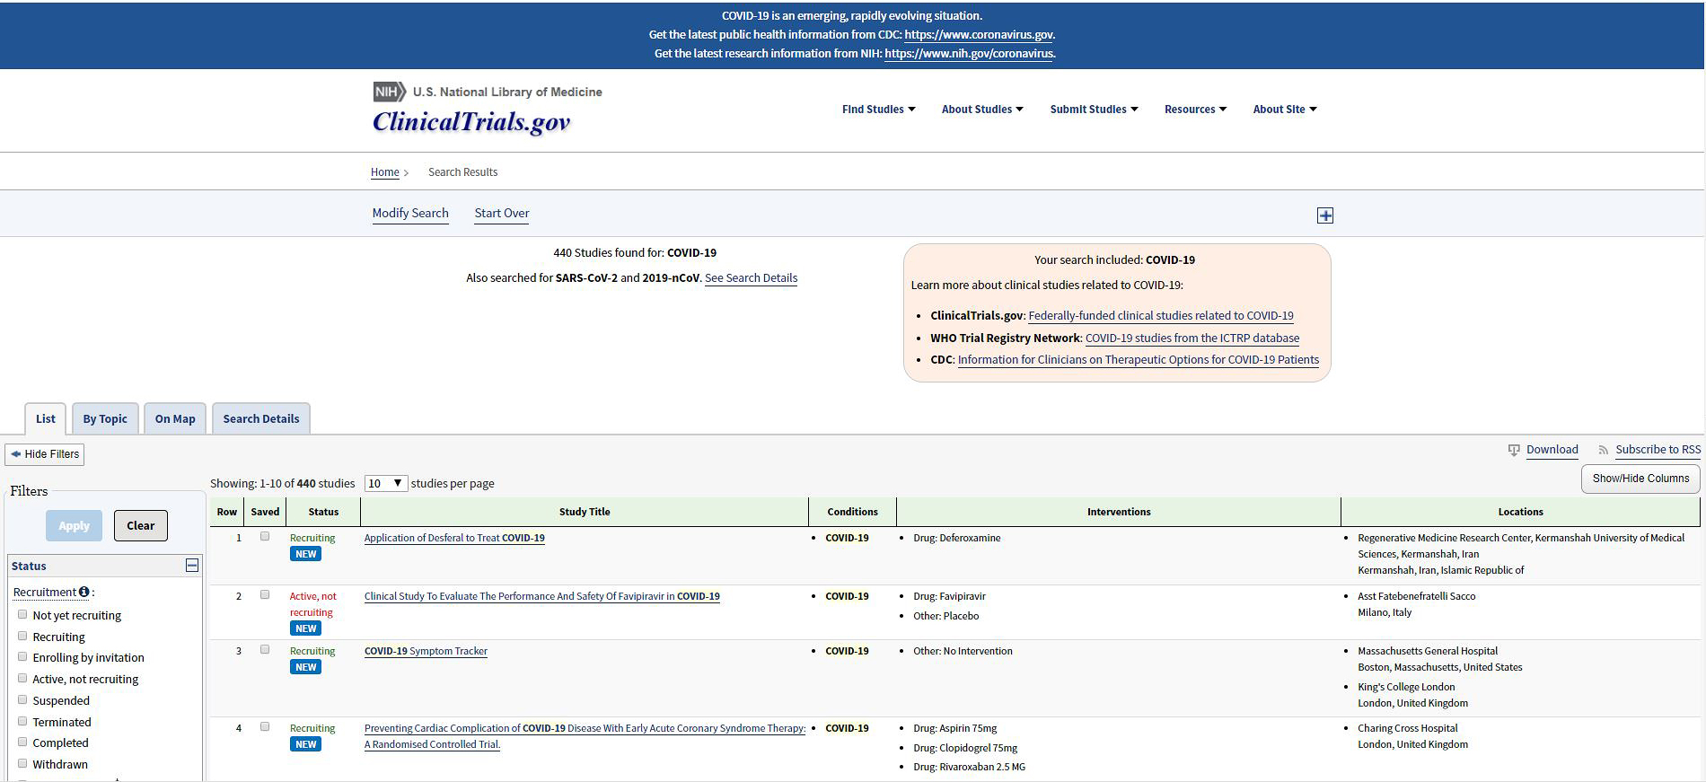
Task: Switch to Search Details tab
Action: (x=261, y=418)
